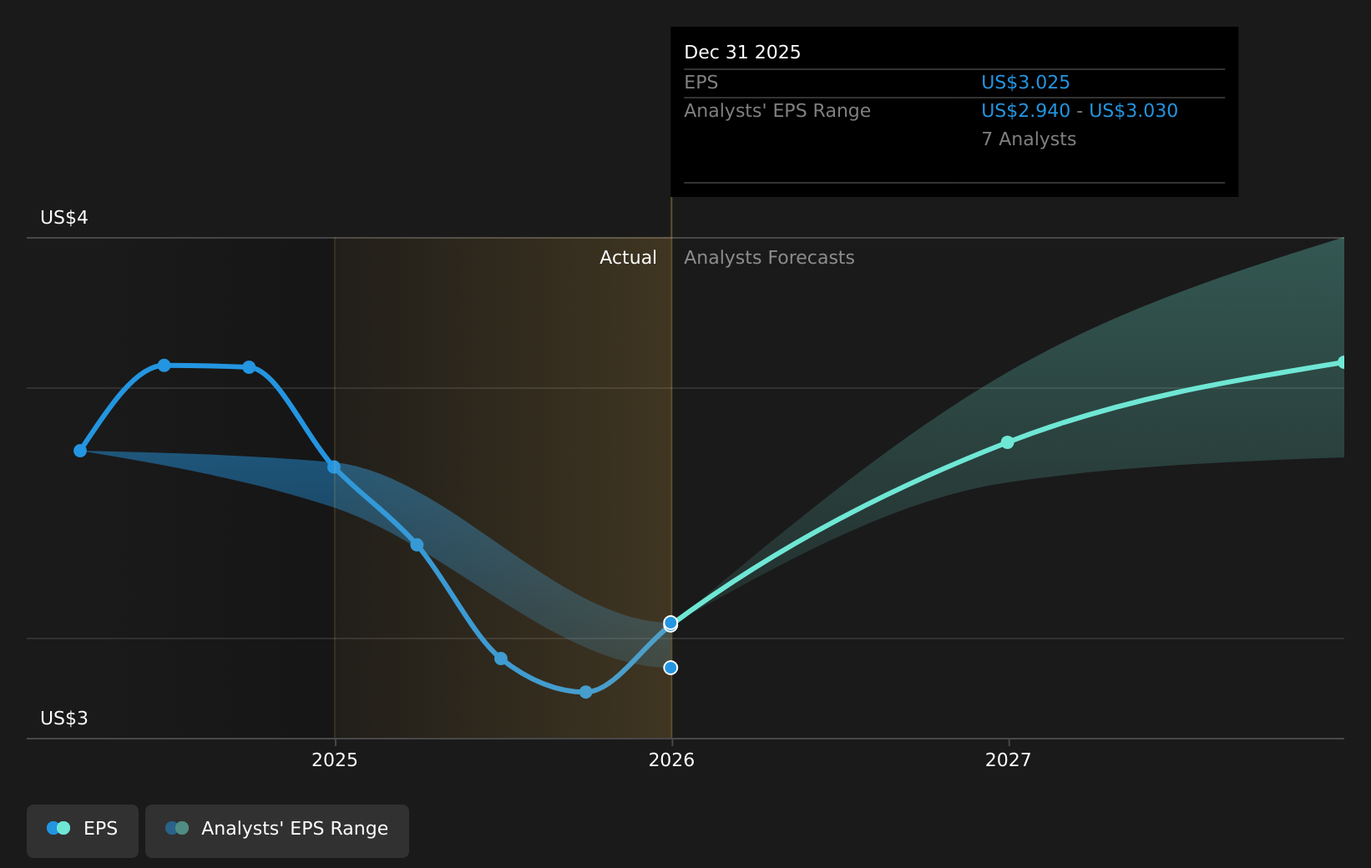Expand the Dec 31 2025 tooltip details
1371x868 pixels.
[741, 52]
